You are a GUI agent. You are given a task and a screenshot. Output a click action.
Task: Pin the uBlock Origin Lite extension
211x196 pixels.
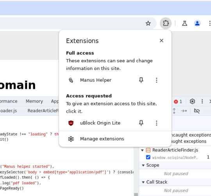[x=141, y=123]
